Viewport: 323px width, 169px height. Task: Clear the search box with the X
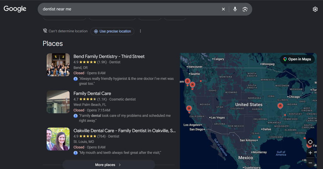pos(223,9)
